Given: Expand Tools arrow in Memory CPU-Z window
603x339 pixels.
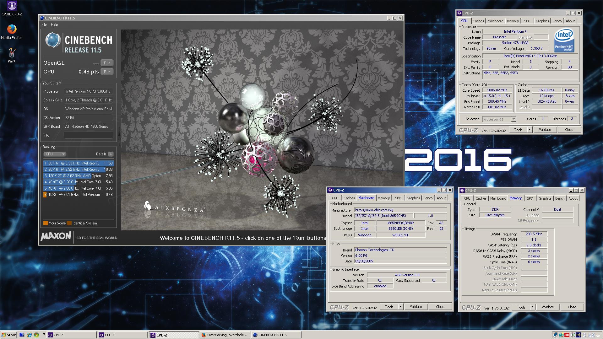Looking at the screenshot, I should [x=532, y=307].
